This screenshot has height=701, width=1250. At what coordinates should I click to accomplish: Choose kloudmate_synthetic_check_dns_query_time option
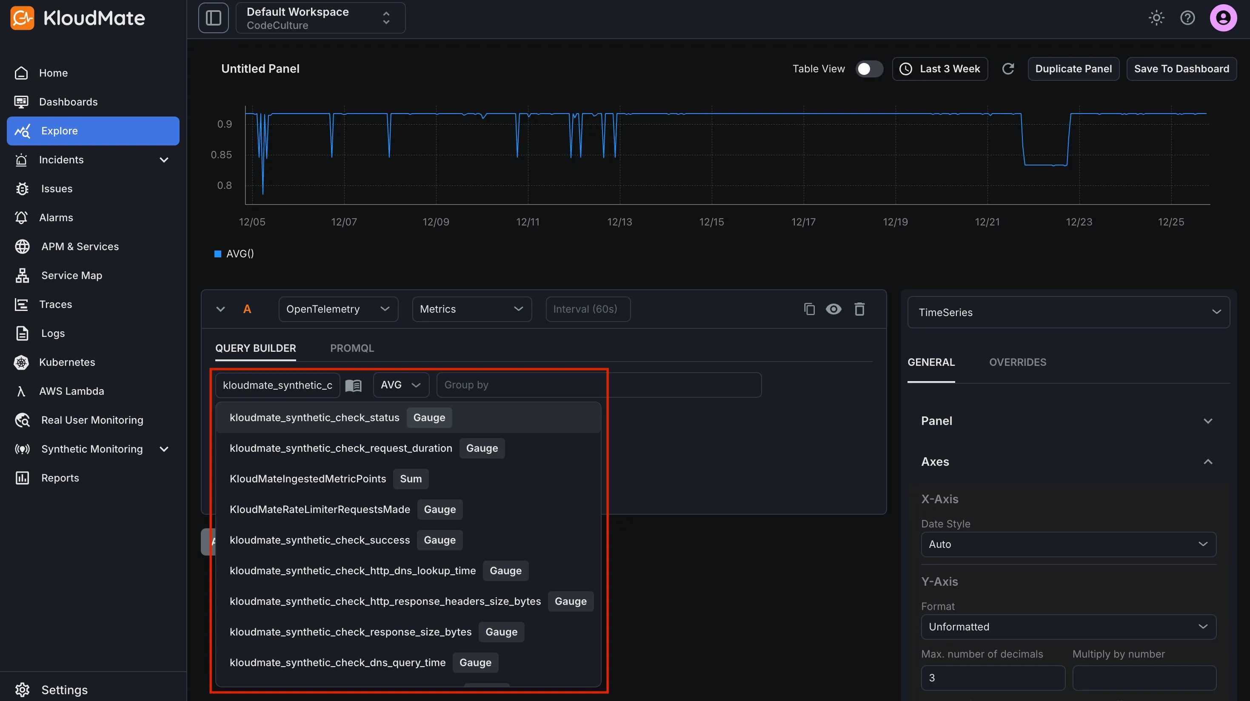pos(408,662)
